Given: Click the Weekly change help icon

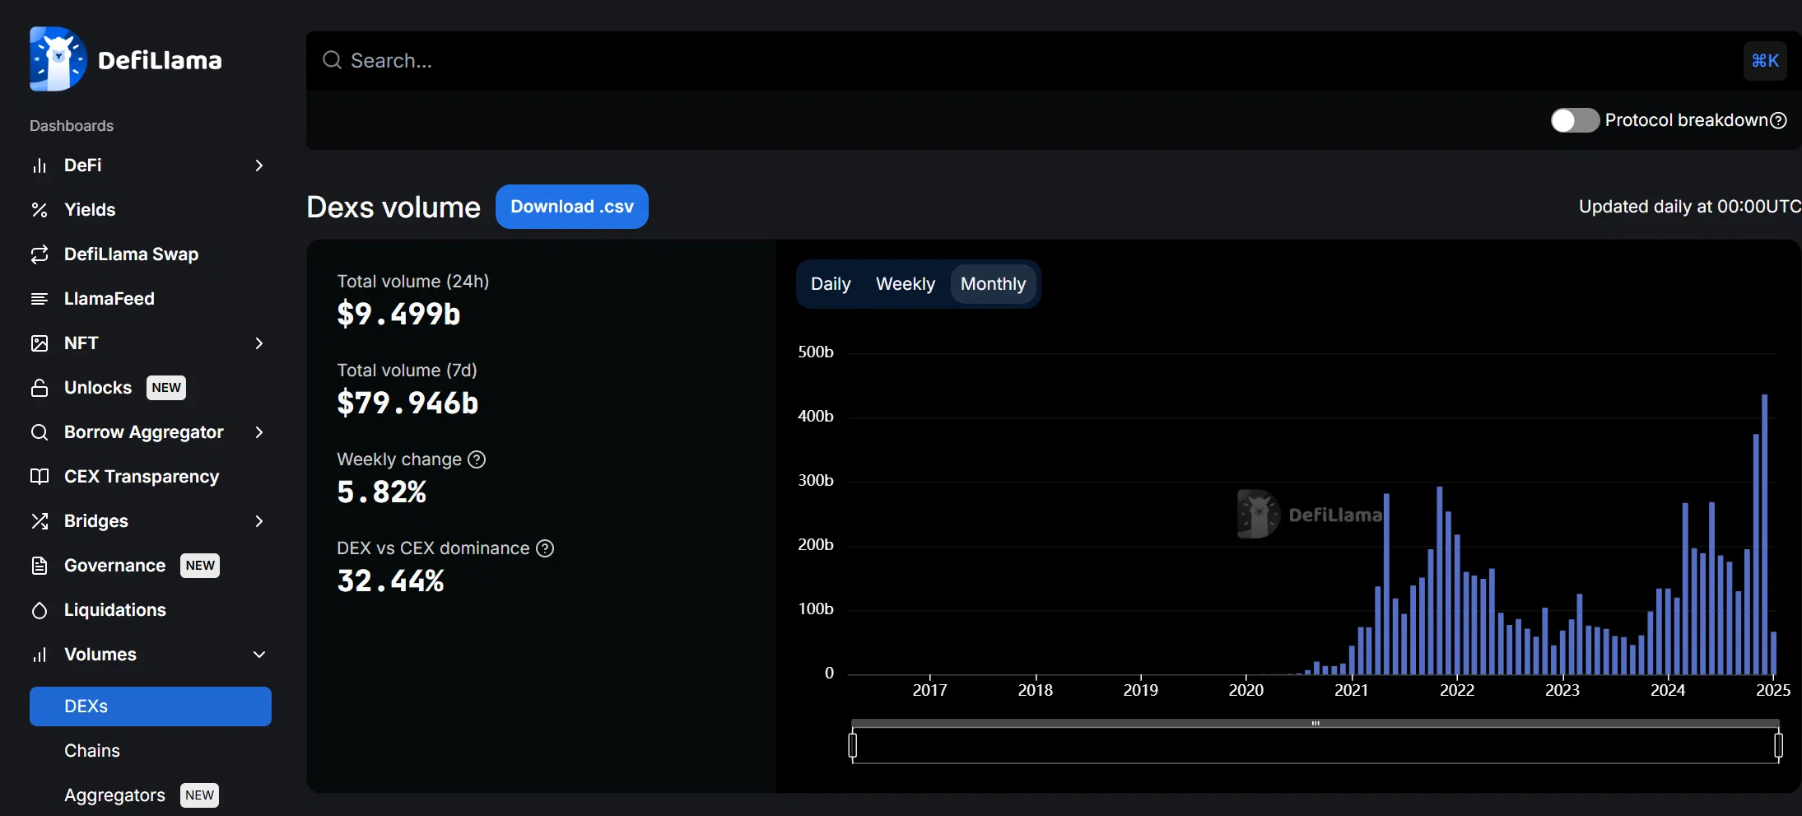Looking at the screenshot, I should coord(477,459).
